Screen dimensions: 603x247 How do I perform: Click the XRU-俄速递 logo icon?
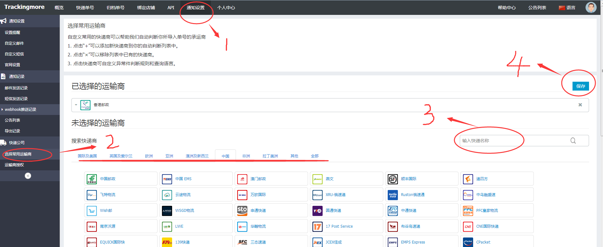tap(318, 195)
